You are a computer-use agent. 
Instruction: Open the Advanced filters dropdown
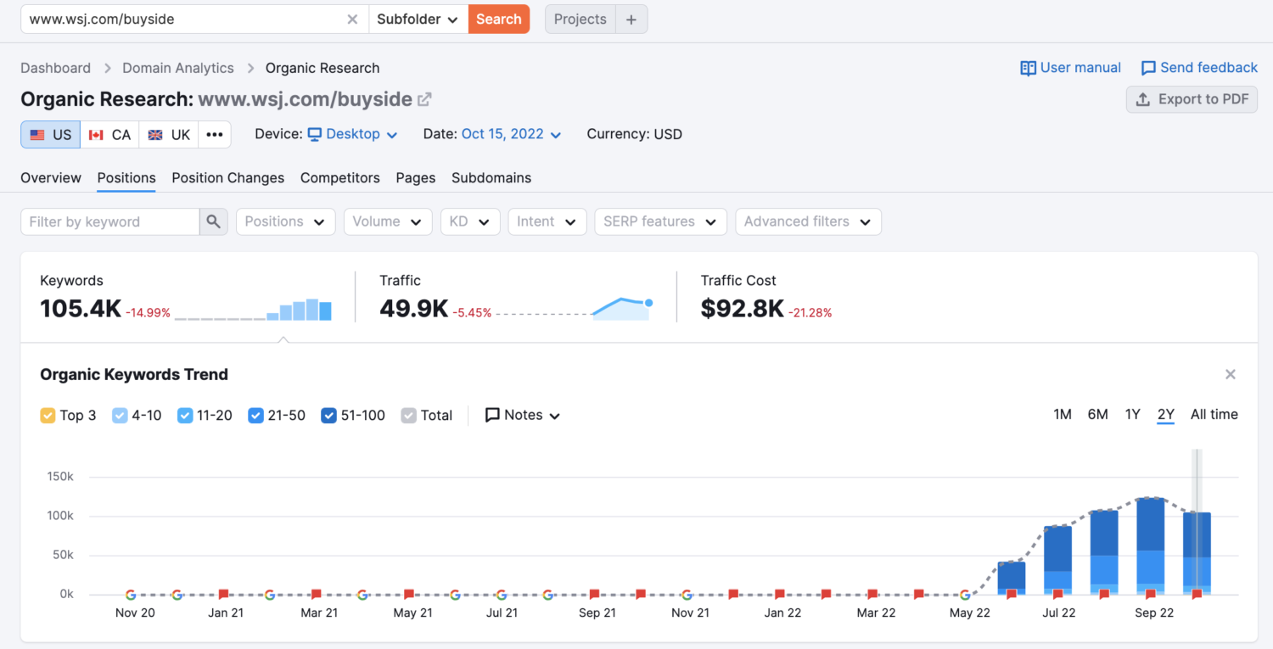pyautogui.click(x=808, y=221)
